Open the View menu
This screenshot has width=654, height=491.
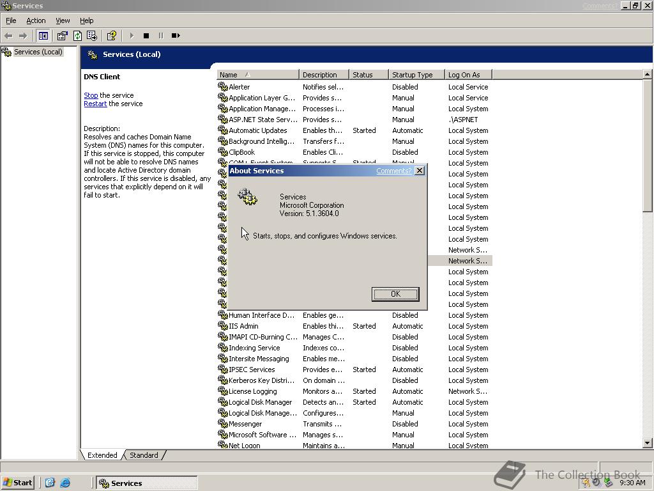tap(63, 20)
